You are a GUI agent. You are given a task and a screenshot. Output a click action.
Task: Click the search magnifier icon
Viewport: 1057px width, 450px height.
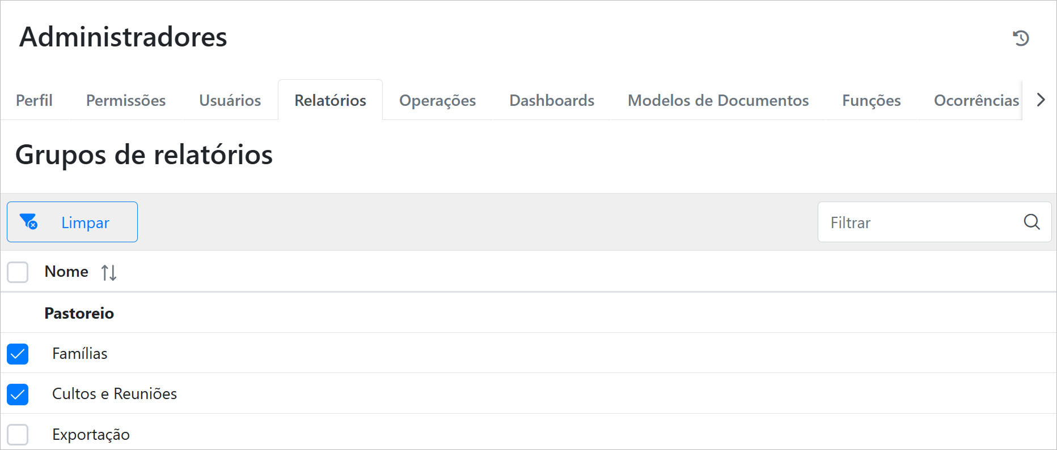[1031, 222]
